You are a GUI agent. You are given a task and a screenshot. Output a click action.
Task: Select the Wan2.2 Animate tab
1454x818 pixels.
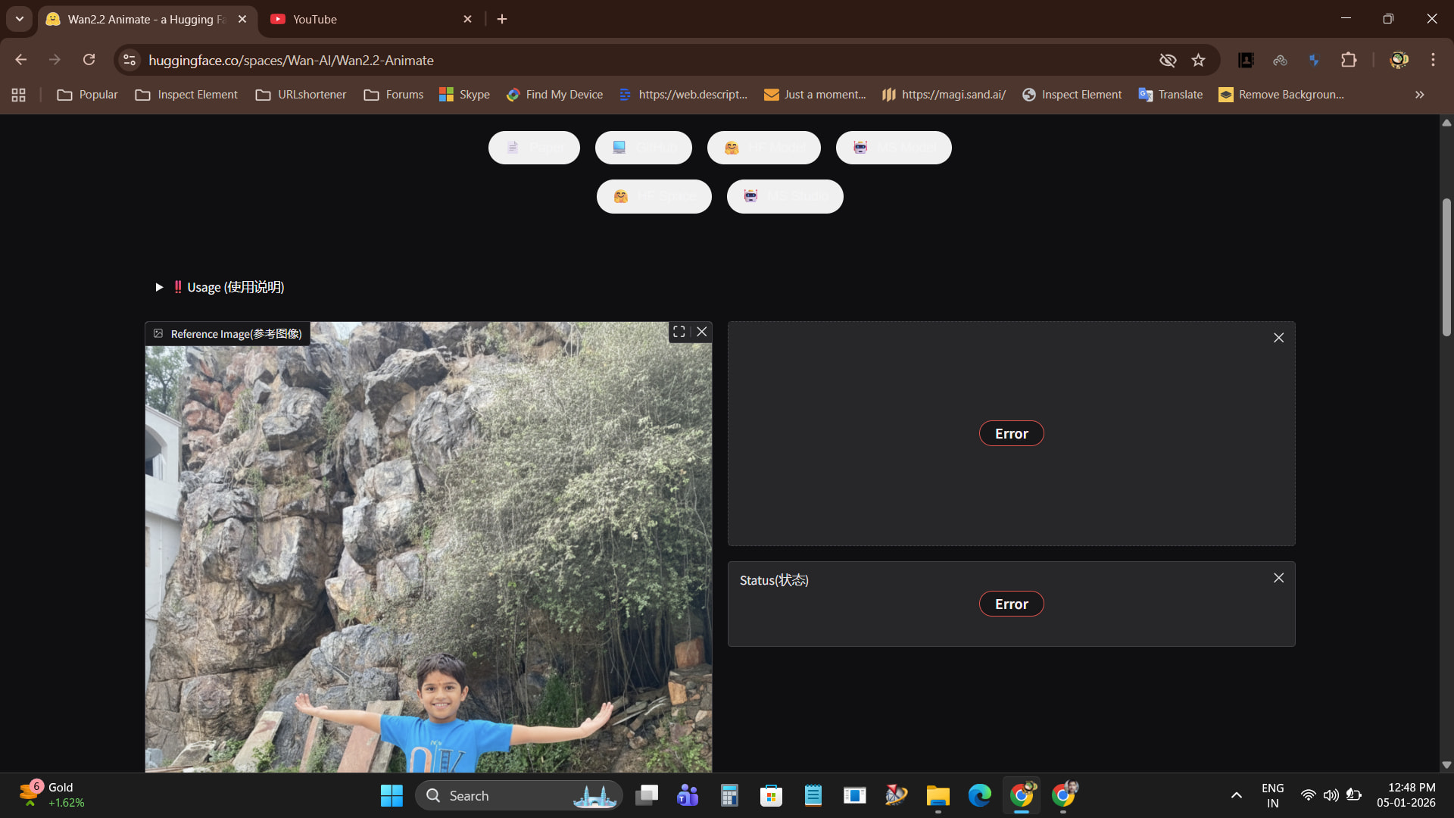(144, 19)
